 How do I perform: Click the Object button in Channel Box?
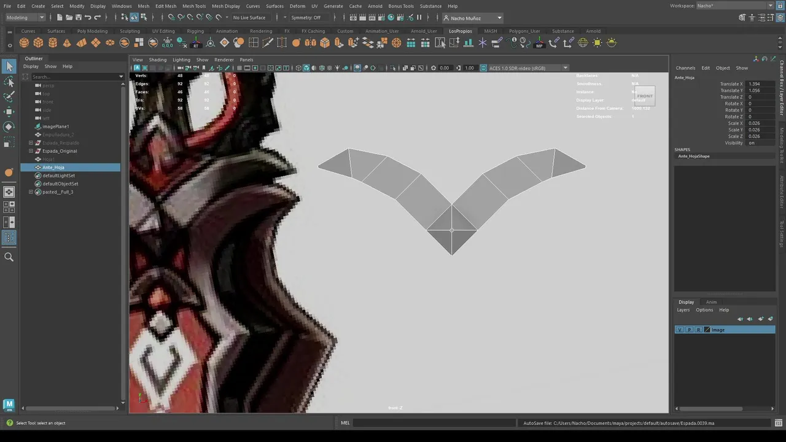(723, 68)
